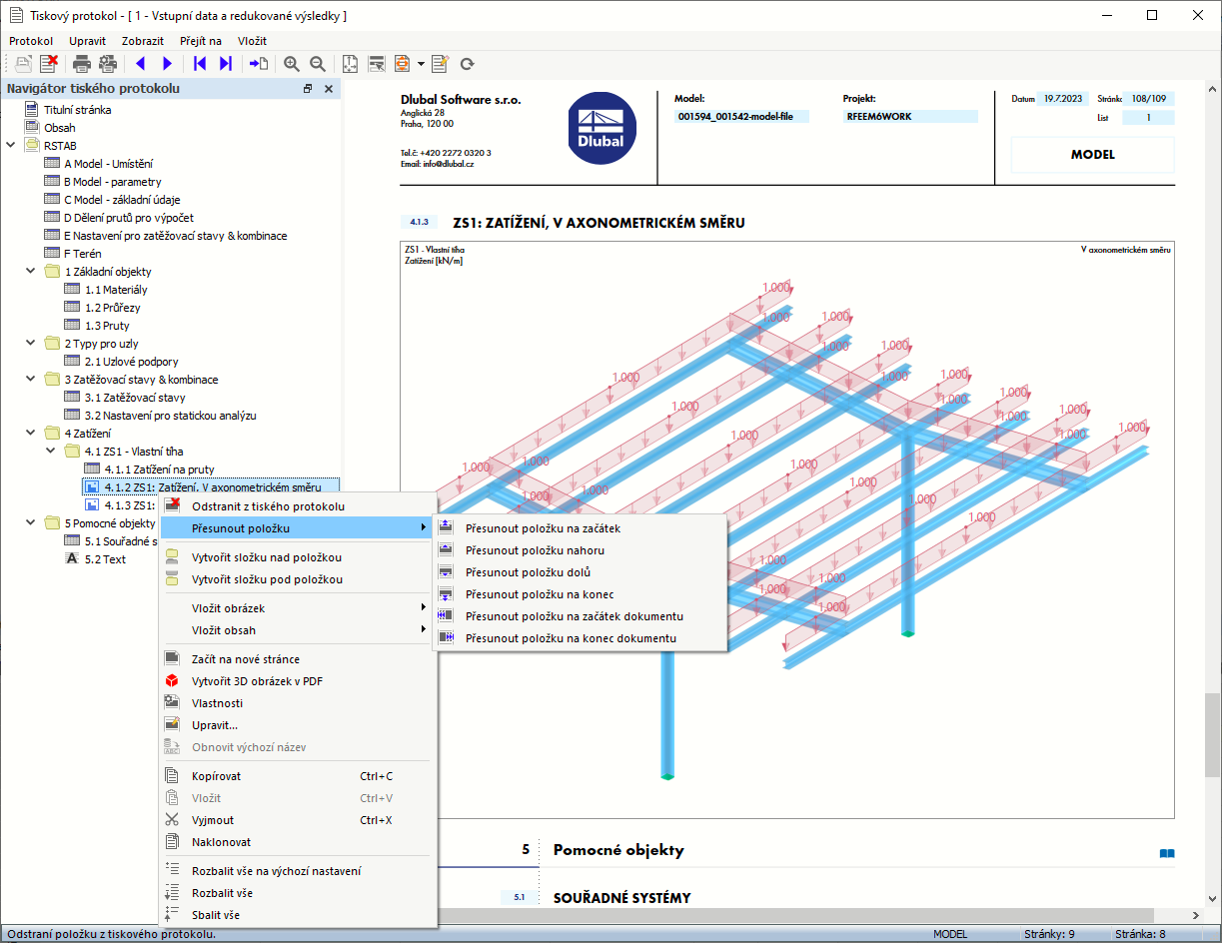Click the edit protocol pencil icon
Screen dimensions: 1222x943
point(441,64)
